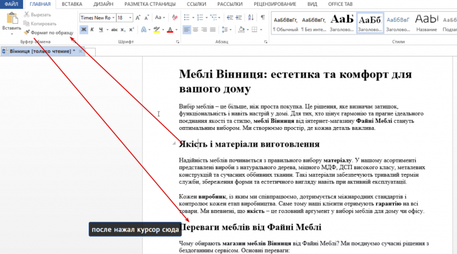This screenshot has width=457, height=254.
Task: Open the РАССЫЛКИ tab
Action: (x=230, y=4)
